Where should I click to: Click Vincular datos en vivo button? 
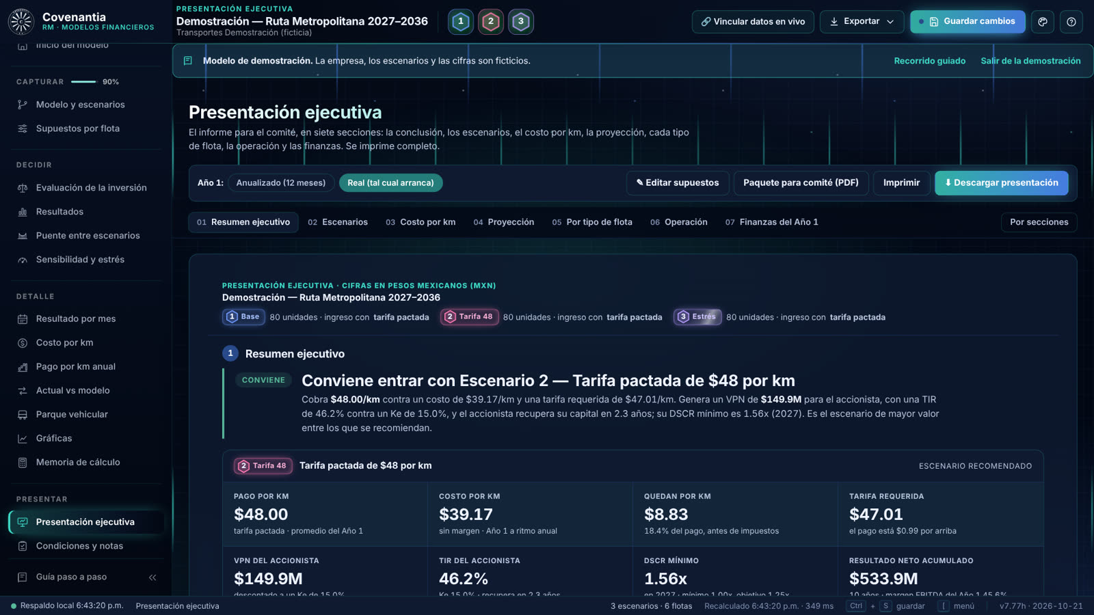click(753, 22)
